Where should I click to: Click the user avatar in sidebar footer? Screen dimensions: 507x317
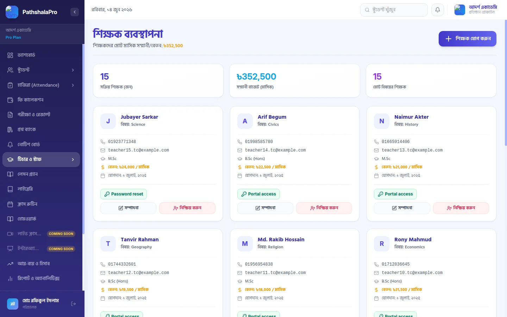[13, 304]
